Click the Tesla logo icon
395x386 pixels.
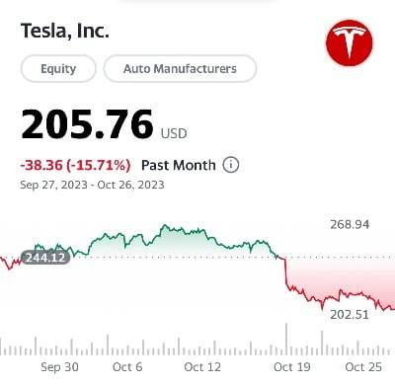350,42
